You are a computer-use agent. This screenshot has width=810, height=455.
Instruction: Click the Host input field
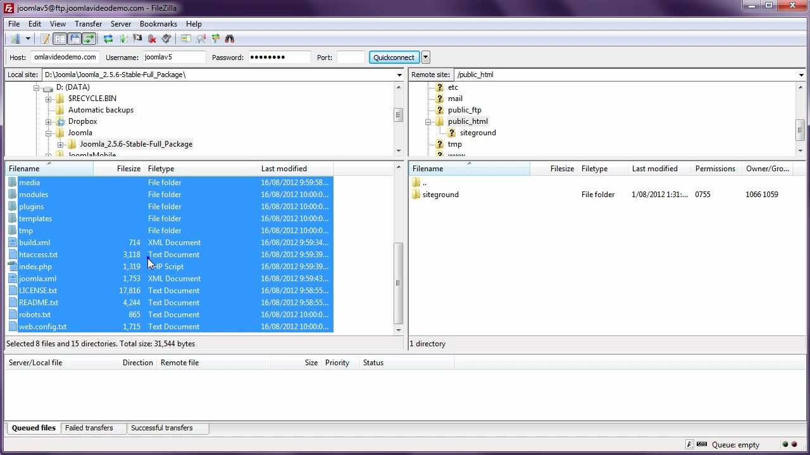[65, 57]
